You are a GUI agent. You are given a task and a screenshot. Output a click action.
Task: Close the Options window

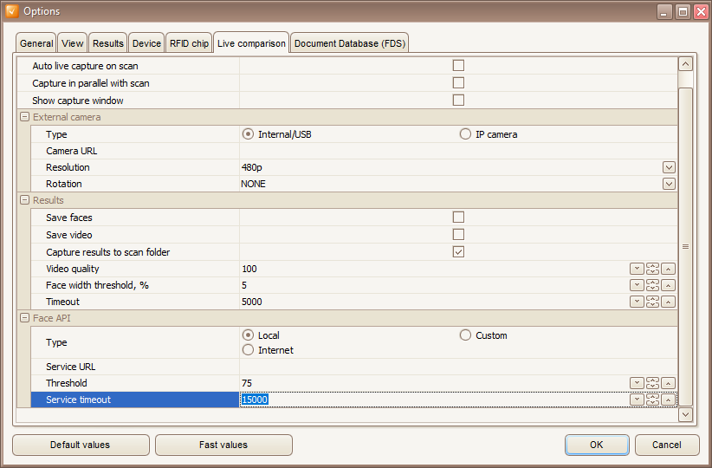701,11
